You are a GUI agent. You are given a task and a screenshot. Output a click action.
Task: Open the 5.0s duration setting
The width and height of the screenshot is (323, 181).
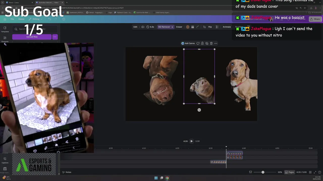click(150, 27)
